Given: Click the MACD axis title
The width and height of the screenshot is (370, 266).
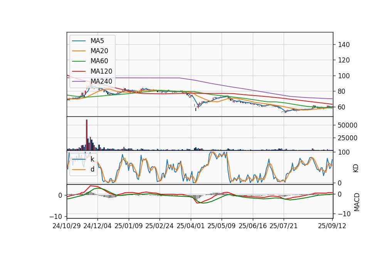Looking at the screenshot, I should 357,202.
